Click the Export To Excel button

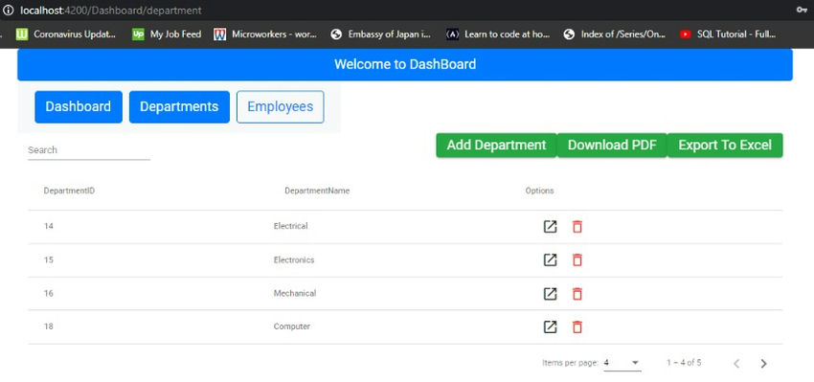(x=725, y=146)
